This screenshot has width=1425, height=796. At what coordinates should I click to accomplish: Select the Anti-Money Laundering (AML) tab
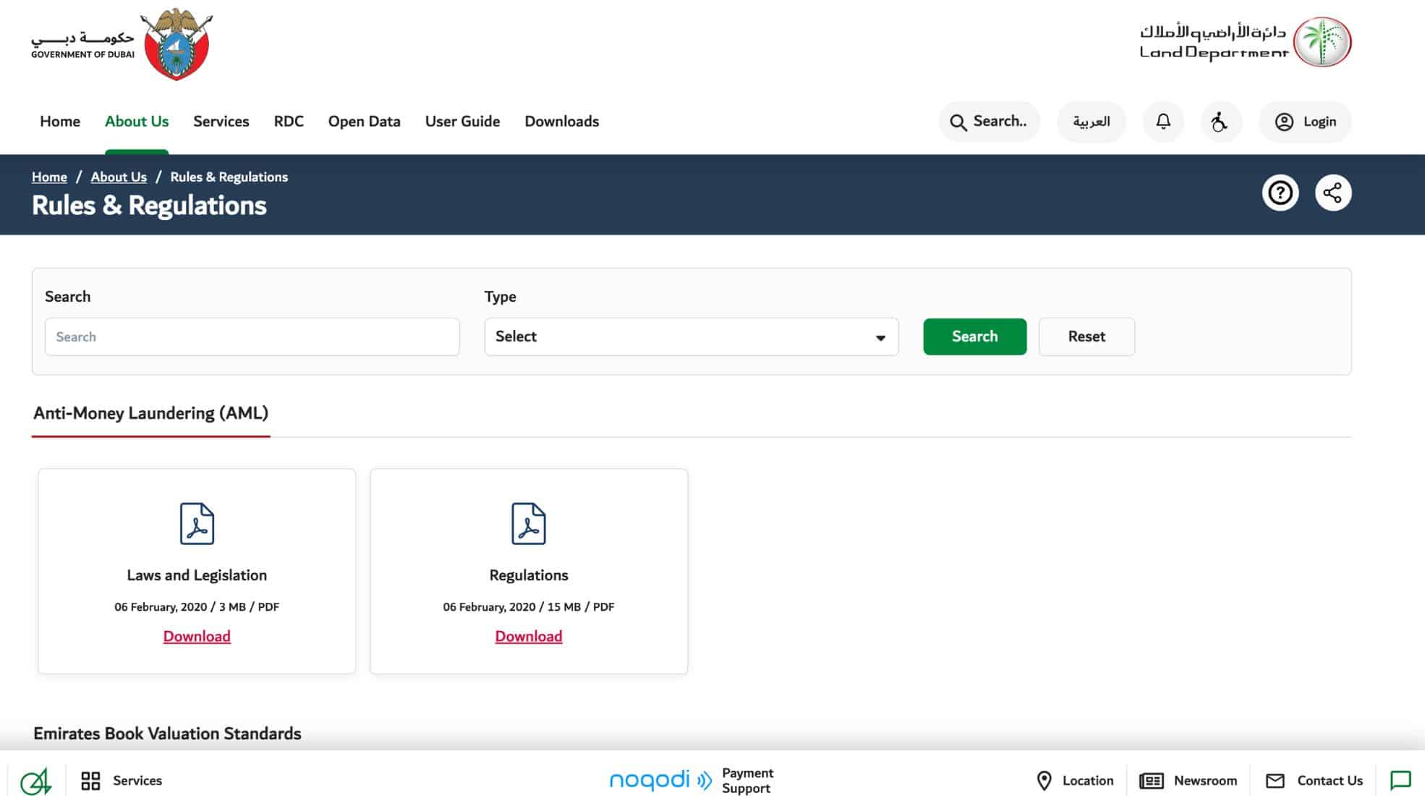point(150,413)
